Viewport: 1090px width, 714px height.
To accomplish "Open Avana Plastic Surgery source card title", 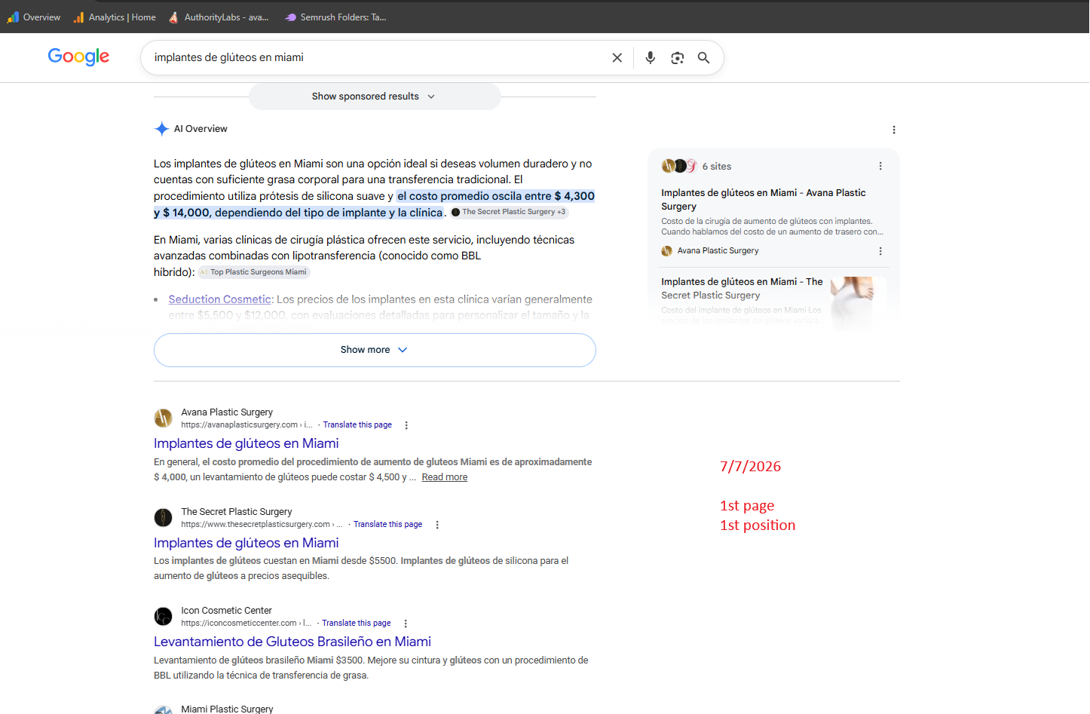I will [x=764, y=200].
